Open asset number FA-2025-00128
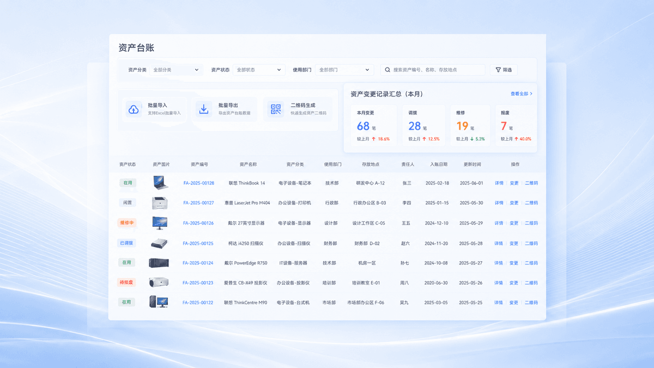Screen dimensions: 654x368 point(198,183)
